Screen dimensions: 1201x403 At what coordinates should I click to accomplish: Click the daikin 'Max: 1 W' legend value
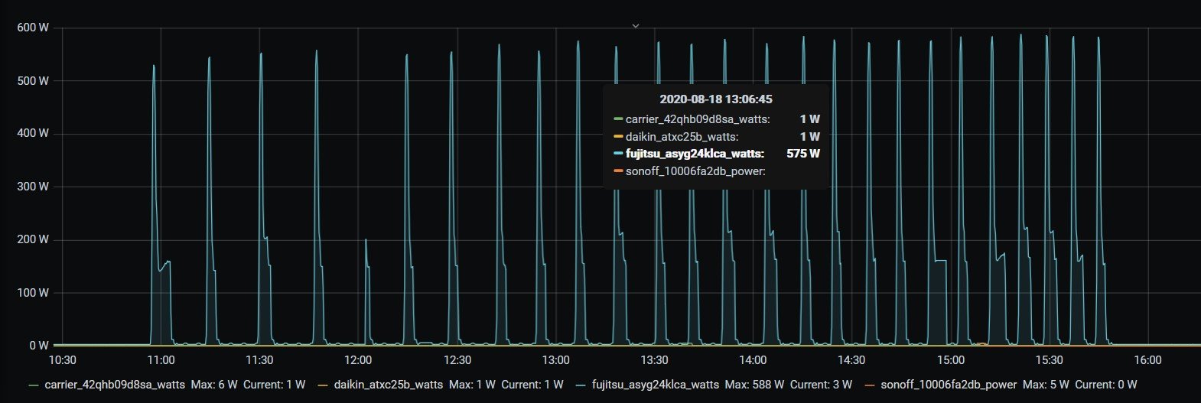(472, 385)
